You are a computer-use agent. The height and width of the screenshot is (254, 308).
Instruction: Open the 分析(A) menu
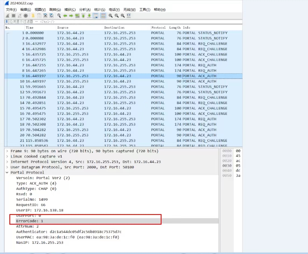[85, 10]
